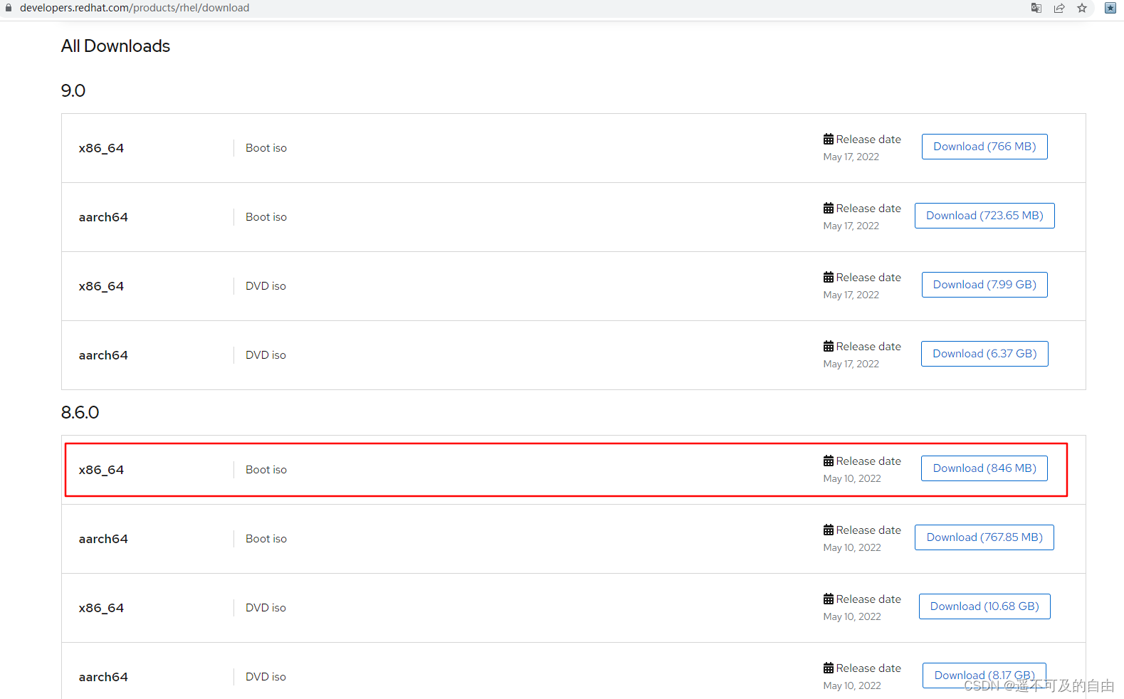1124x699 pixels.
Task: Download 8.6.0 x86_64 Boot iso (846 MB)
Action: coord(984,468)
